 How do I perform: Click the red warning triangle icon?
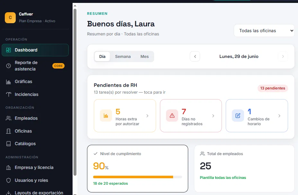pos(172,116)
